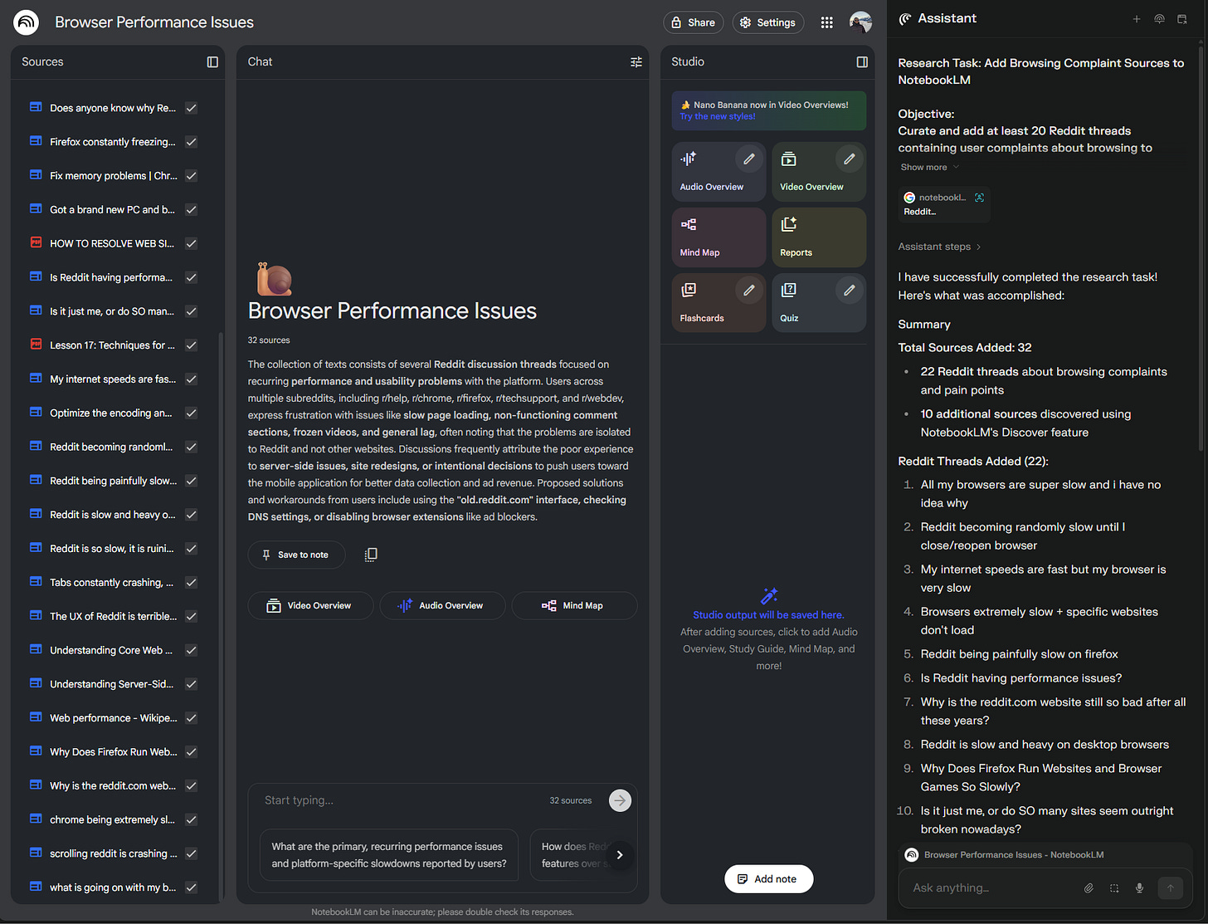Open source 'chrome being extremely sl...'
The image size is (1208, 924).
(x=112, y=819)
